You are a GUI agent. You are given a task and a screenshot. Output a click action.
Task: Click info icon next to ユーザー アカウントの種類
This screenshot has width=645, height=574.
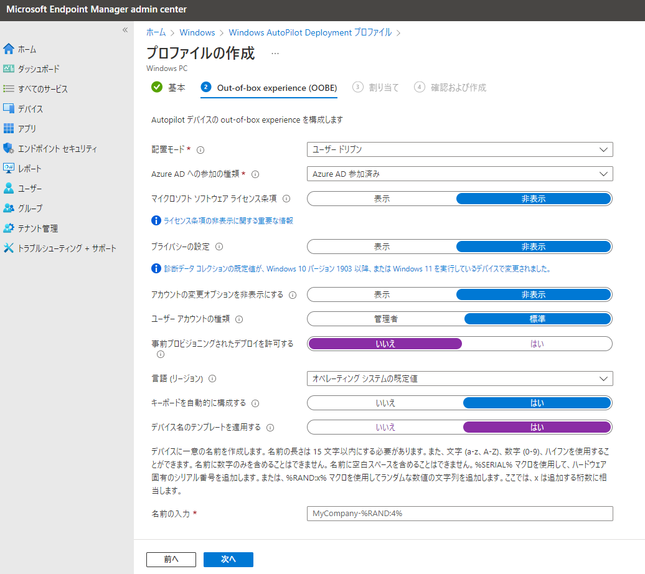pyautogui.click(x=239, y=319)
